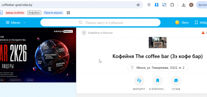Open the завод-особняк tab group
Viewport: 207px width, 97px height.
(15, 13)
